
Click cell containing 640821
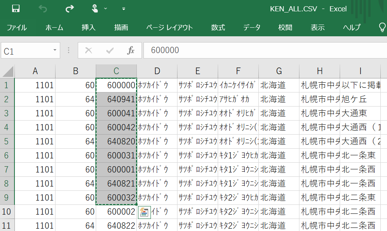(116, 183)
